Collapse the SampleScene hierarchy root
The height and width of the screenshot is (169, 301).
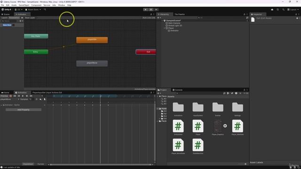pos(162,21)
